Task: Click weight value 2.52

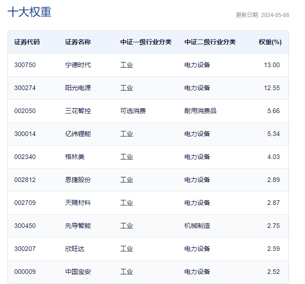Action: pyautogui.click(x=273, y=272)
